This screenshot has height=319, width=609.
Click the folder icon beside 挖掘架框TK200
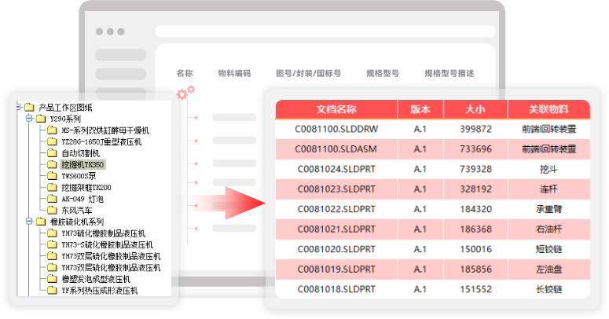(x=52, y=188)
